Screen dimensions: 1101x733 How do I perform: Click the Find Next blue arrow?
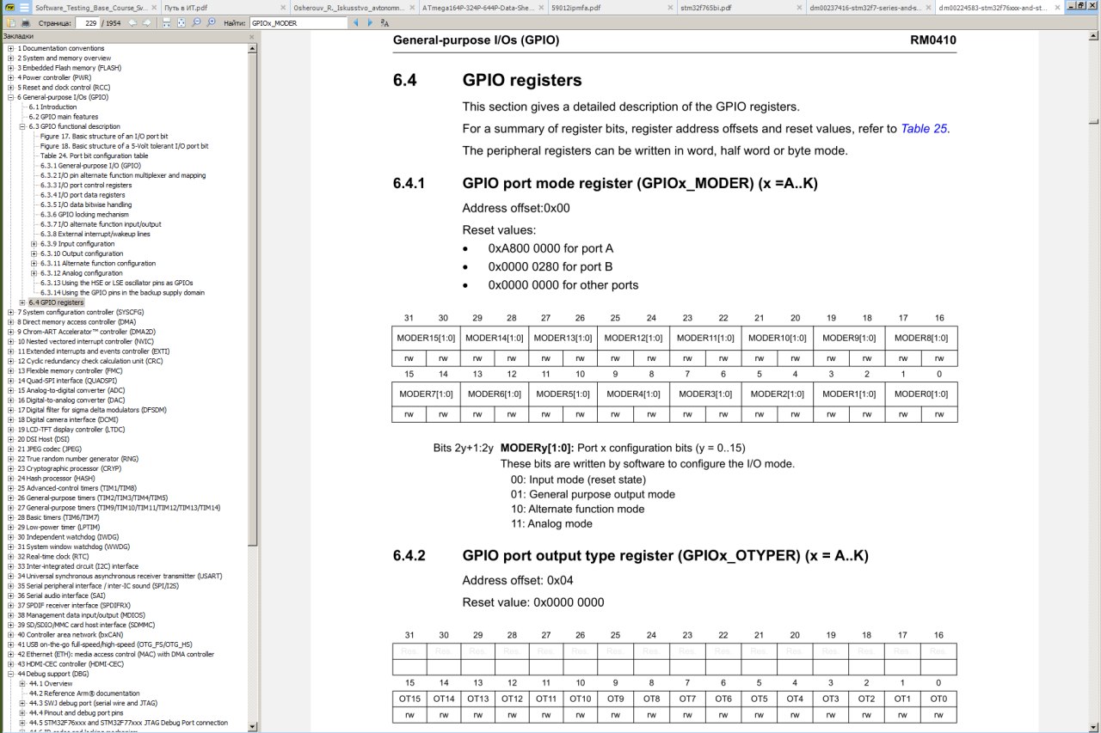[370, 22]
